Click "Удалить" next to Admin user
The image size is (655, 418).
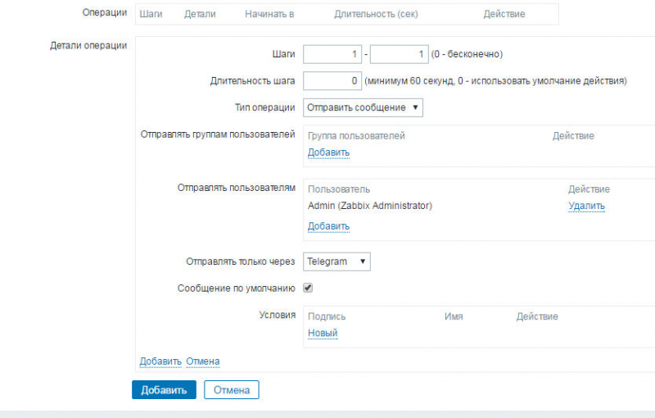pyautogui.click(x=586, y=206)
